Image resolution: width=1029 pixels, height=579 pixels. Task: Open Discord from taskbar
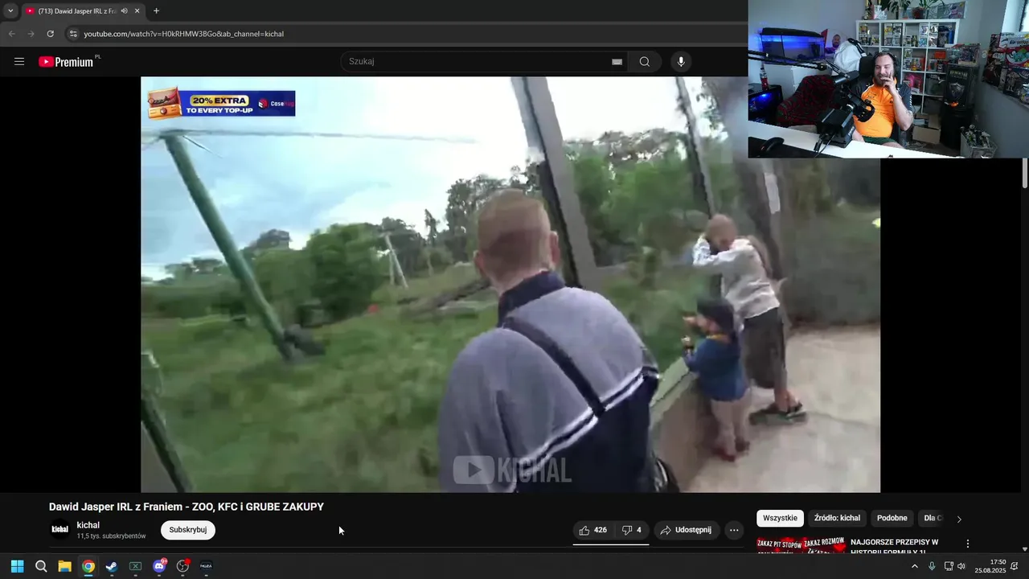coord(159,566)
